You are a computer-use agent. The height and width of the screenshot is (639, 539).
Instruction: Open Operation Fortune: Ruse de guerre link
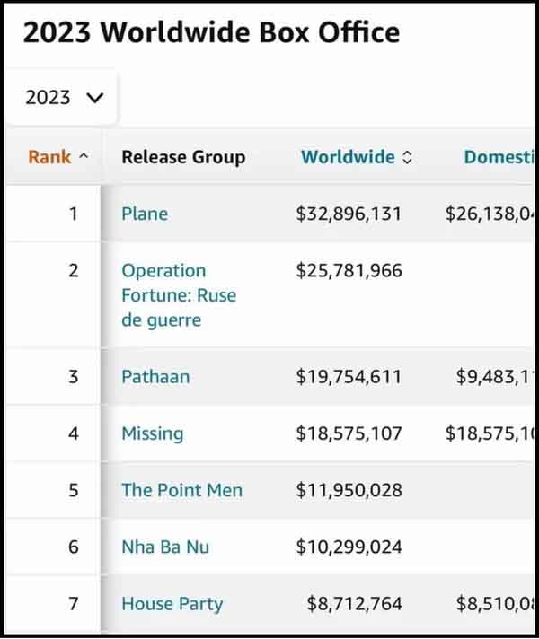pyautogui.click(x=178, y=295)
